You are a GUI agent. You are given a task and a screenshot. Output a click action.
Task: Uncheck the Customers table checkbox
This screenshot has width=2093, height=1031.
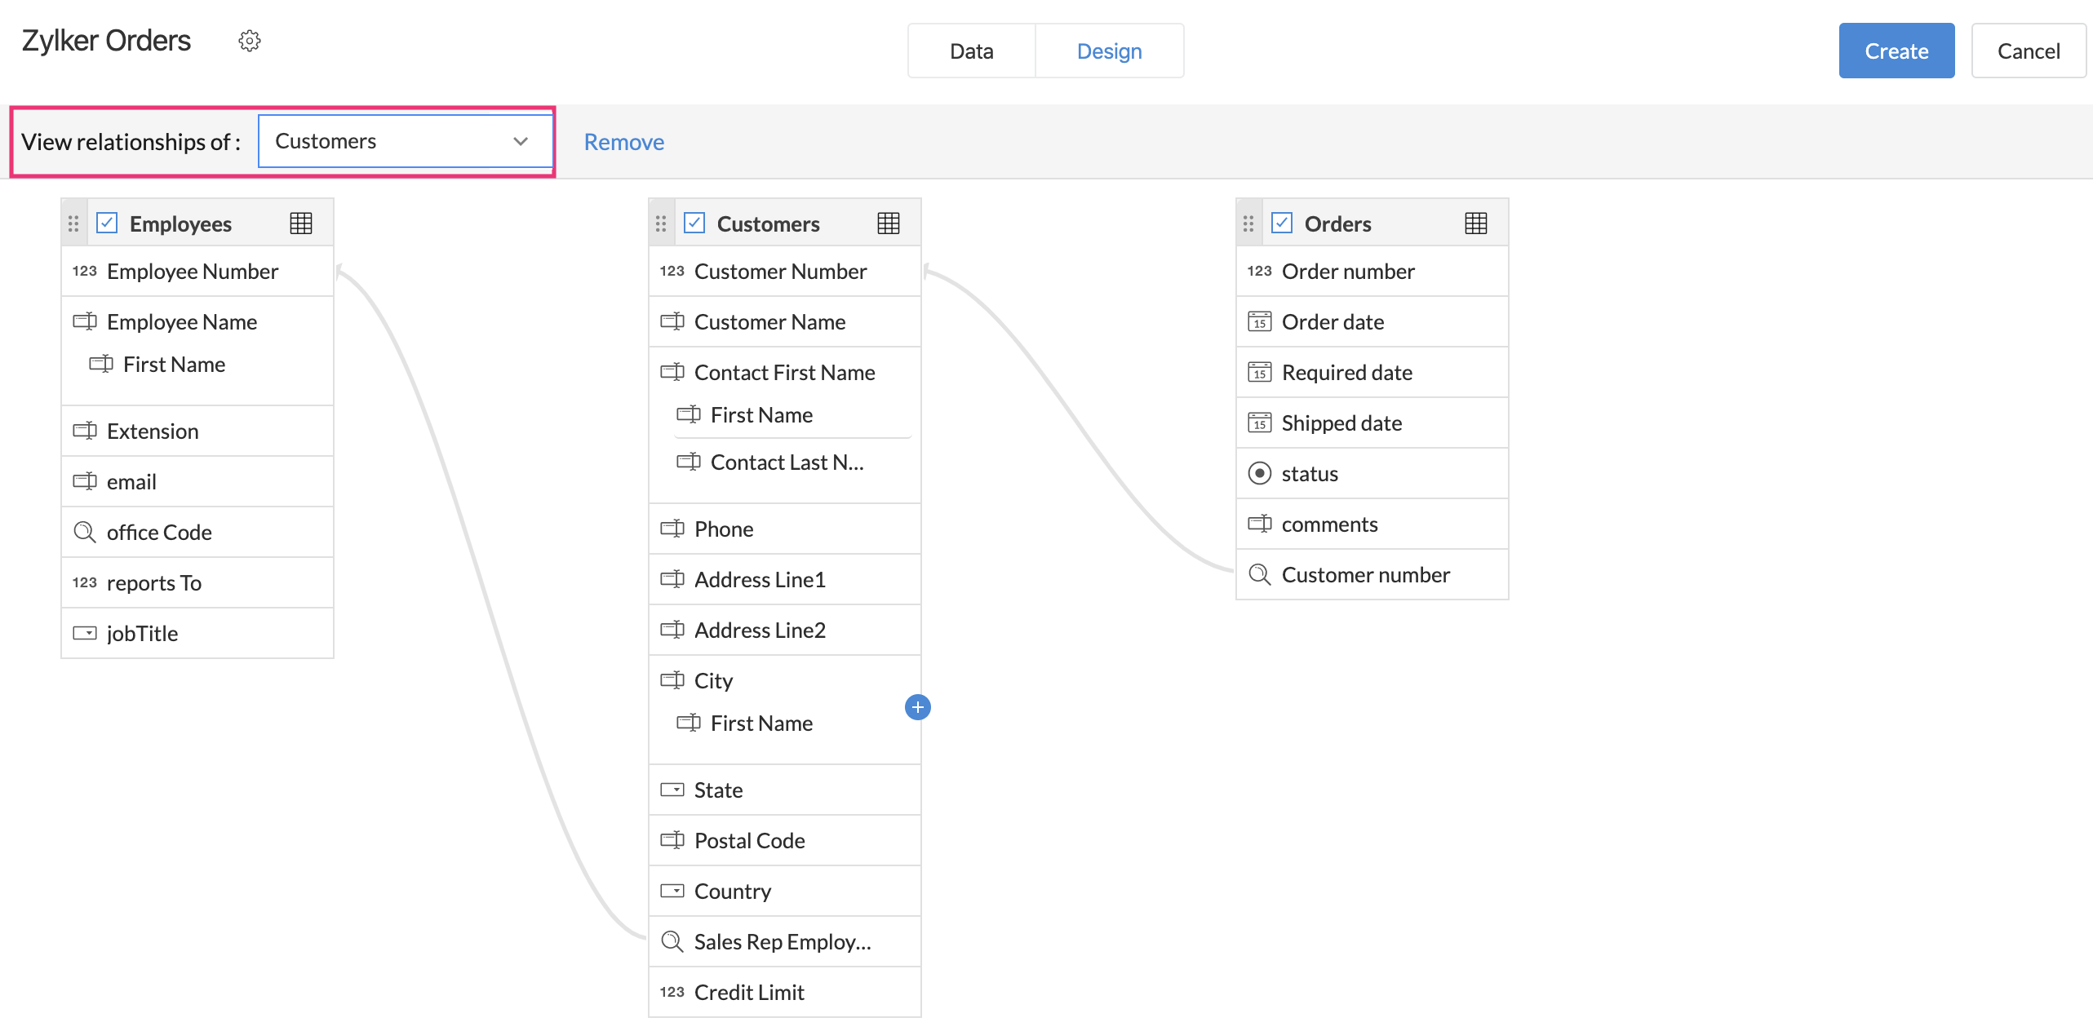[694, 223]
